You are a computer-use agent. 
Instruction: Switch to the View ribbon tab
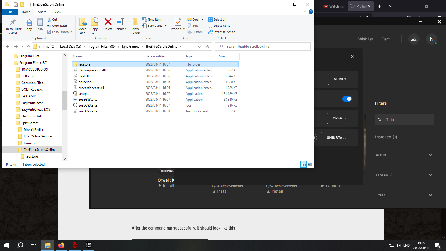point(58,12)
